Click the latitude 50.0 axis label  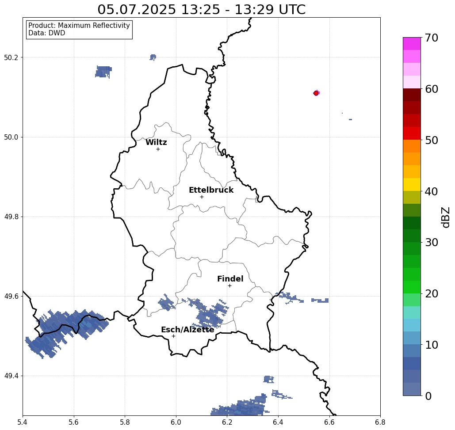pyautogui.click(x=11, y=137)
